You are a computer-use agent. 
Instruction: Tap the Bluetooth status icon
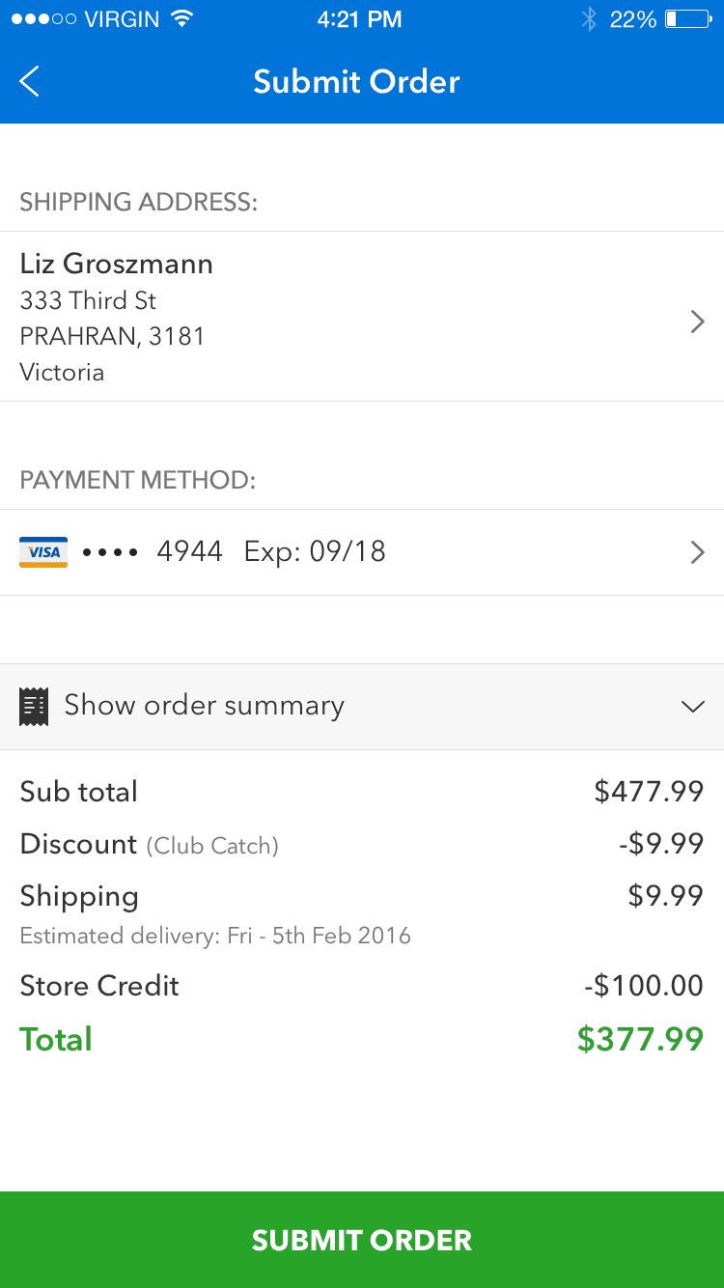[589, 19]
